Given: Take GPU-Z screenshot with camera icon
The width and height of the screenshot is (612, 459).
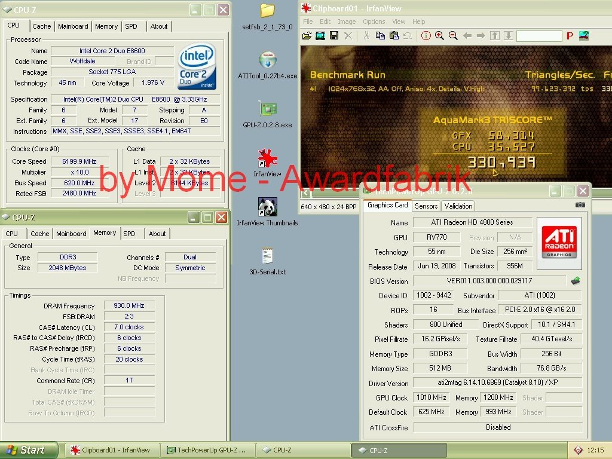Looking at the screenshot, I should tap(580, 205).
